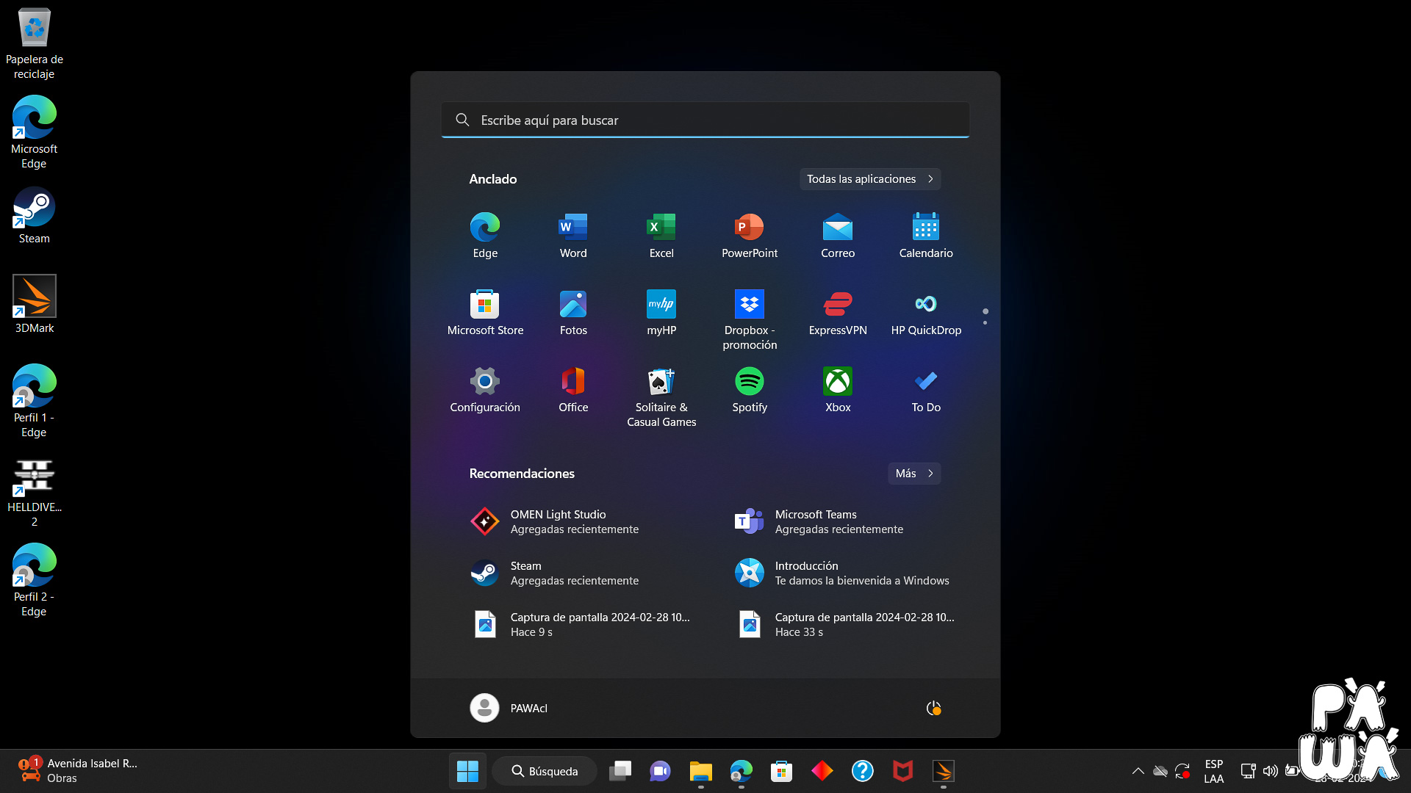Launch Spotify from pinned apps
The width and height of the screenshot is (1411, 793).
tap(750, 390)
